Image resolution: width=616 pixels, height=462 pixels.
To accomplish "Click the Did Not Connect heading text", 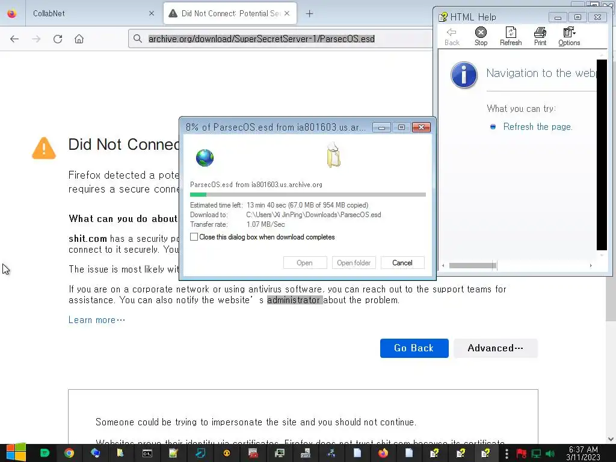I will tap(124, 144).
